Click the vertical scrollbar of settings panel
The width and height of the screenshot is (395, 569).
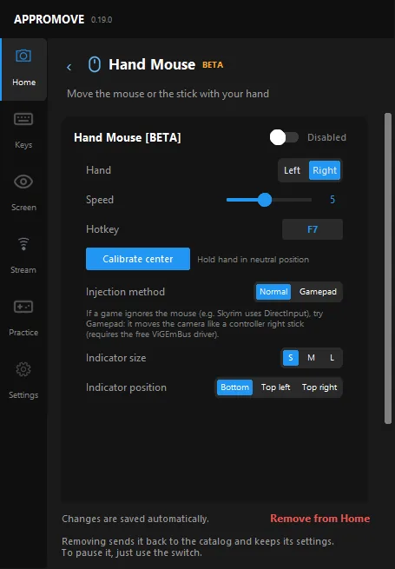(388, 268)
